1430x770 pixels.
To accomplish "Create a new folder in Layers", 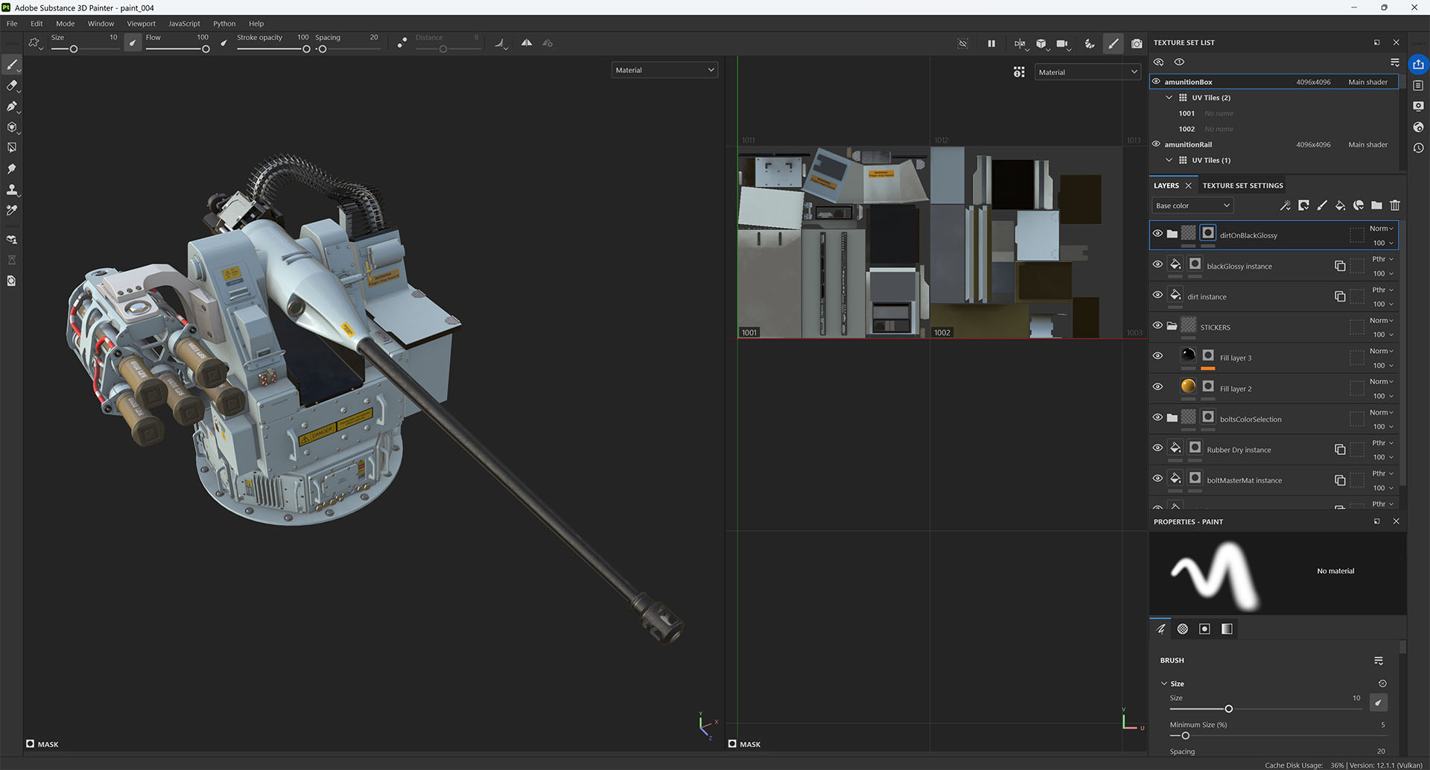I will click(1376, 206).
